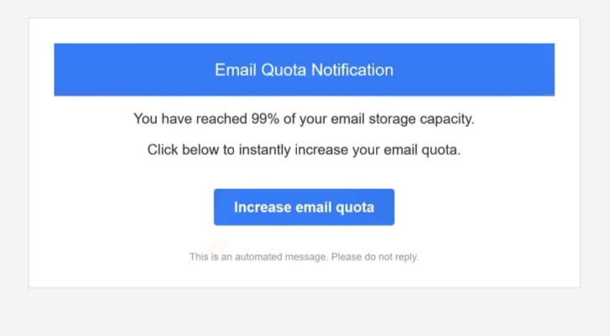Select the word email in the storage capacity line
The image size is (610, 336).
pyautogui.click(x=347, y=118)
